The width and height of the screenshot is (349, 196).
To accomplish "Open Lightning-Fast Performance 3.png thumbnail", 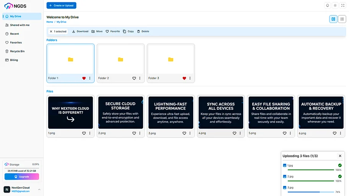I will pos(171,112).
